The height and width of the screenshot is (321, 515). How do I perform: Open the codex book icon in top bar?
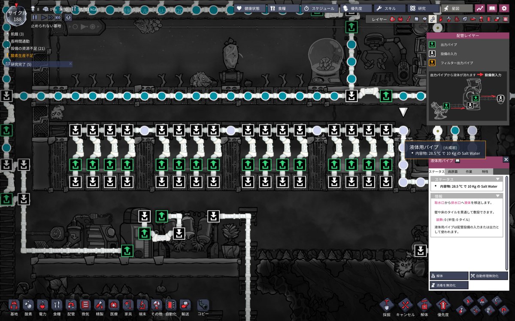[x=492, y=8]
